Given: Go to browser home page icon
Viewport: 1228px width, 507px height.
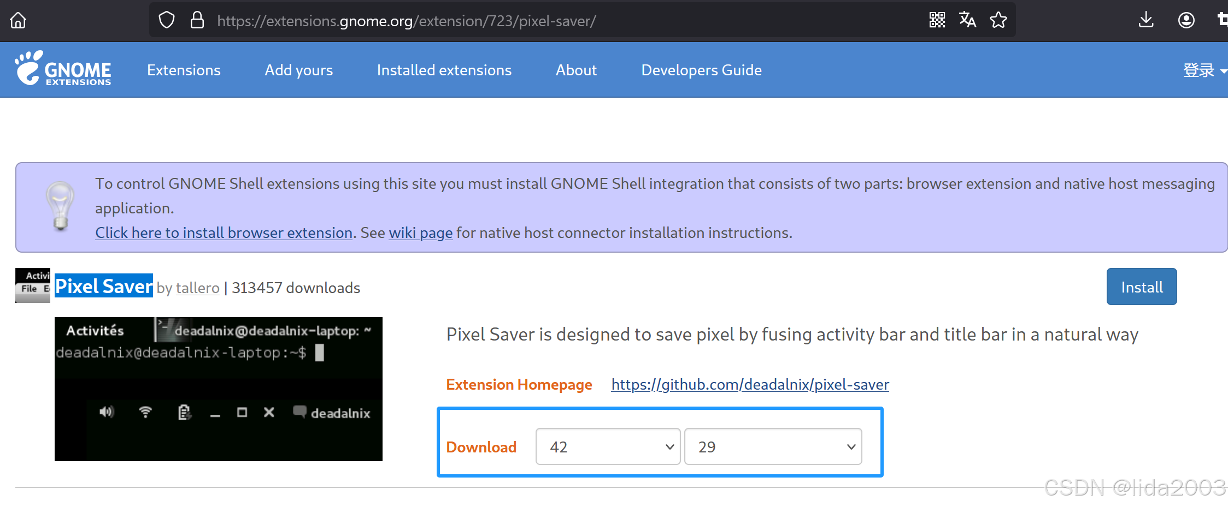Looking at the screenshot, I should [18, 21].
